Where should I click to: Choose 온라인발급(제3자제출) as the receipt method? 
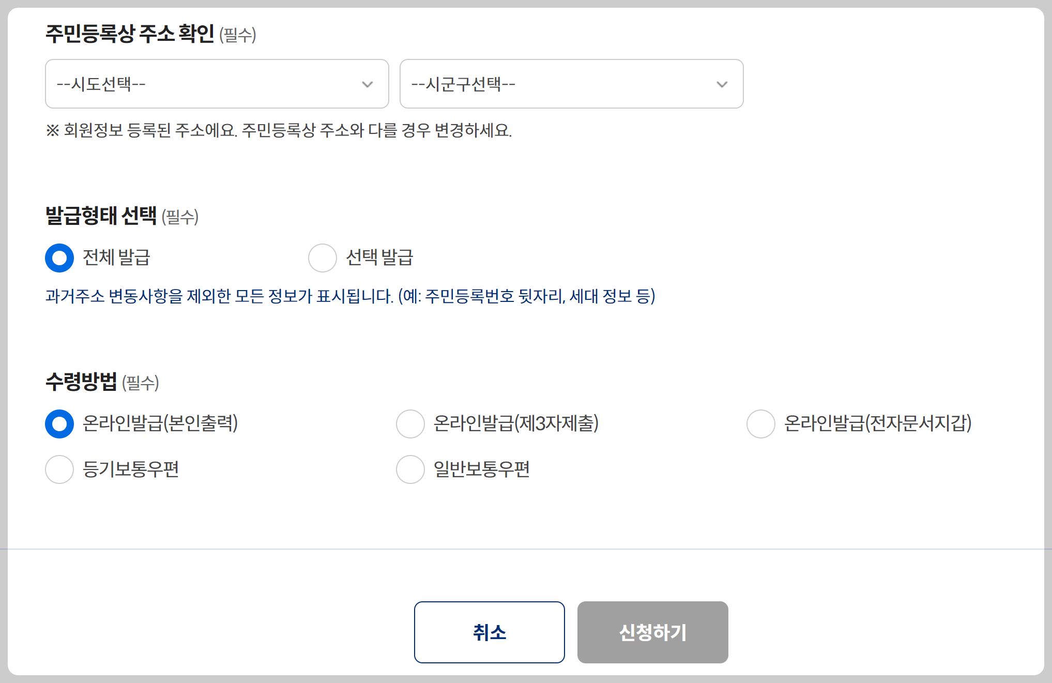[x=410, y=424]
